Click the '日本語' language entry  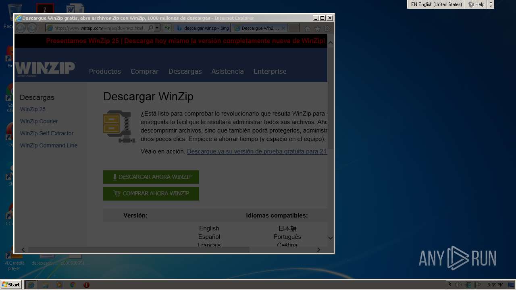(x=287, y=228)
